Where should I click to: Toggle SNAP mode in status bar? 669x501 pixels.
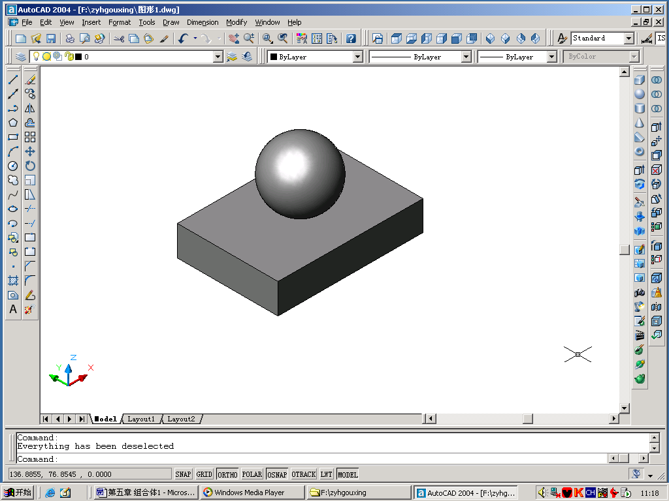pos(183,474)
